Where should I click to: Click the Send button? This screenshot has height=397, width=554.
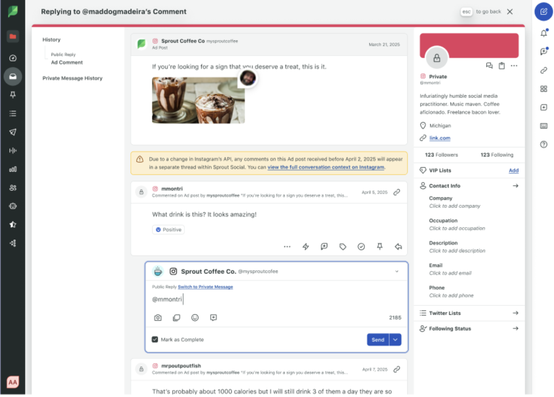[378, 340]
